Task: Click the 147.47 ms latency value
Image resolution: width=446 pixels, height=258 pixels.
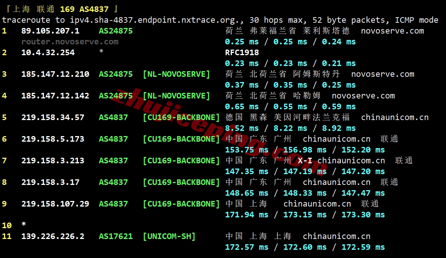Action: point(363,193)
